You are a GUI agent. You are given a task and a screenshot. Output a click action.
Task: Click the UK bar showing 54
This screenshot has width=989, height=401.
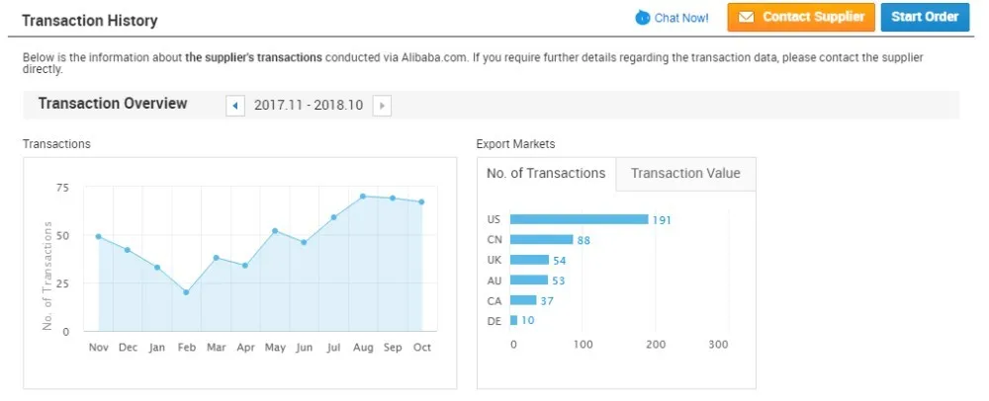[529, 260]
